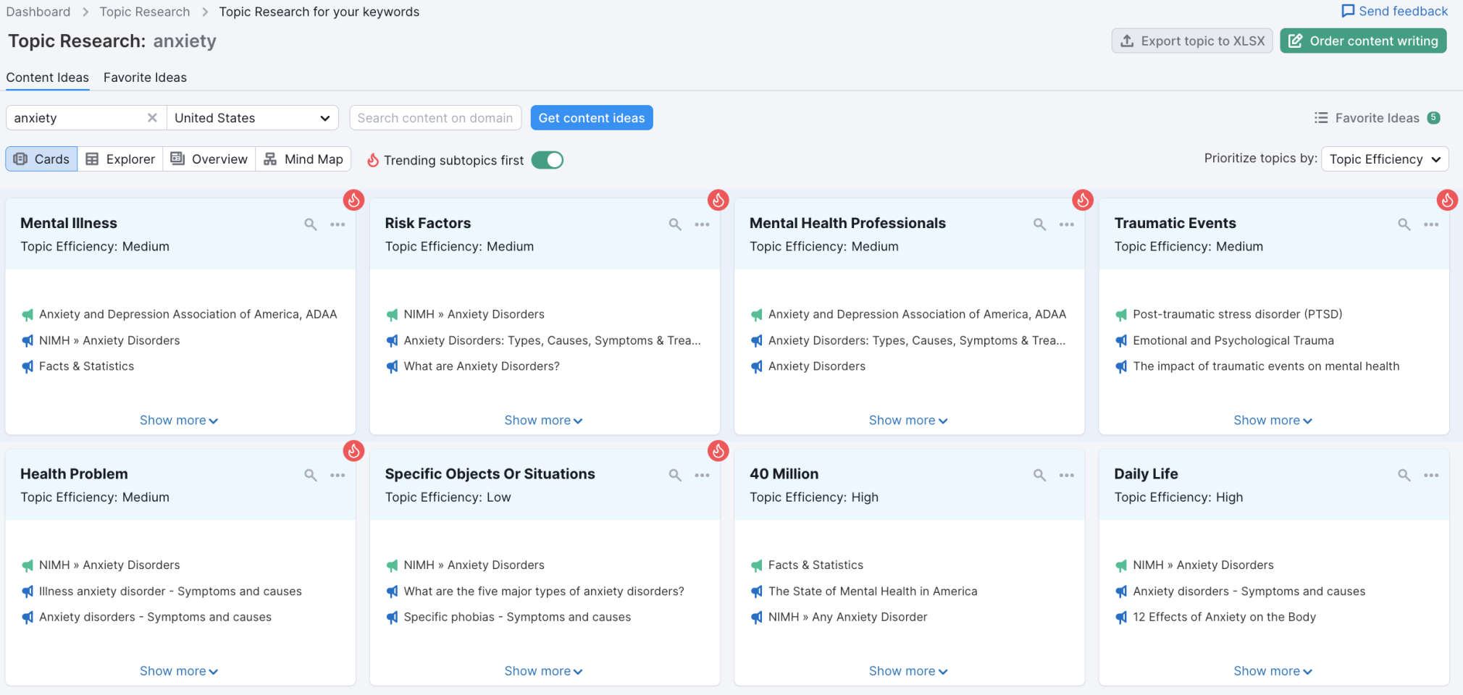
Task: Focus Search content on domain field
Action: (435, 118)
